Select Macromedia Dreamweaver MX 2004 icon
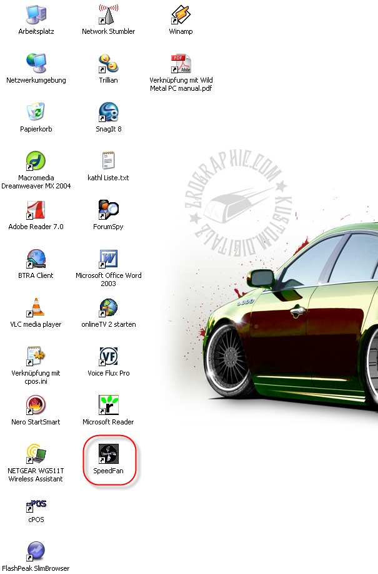Image resolution: width=378 pixels, height=574 pixels. coord(36,161)
